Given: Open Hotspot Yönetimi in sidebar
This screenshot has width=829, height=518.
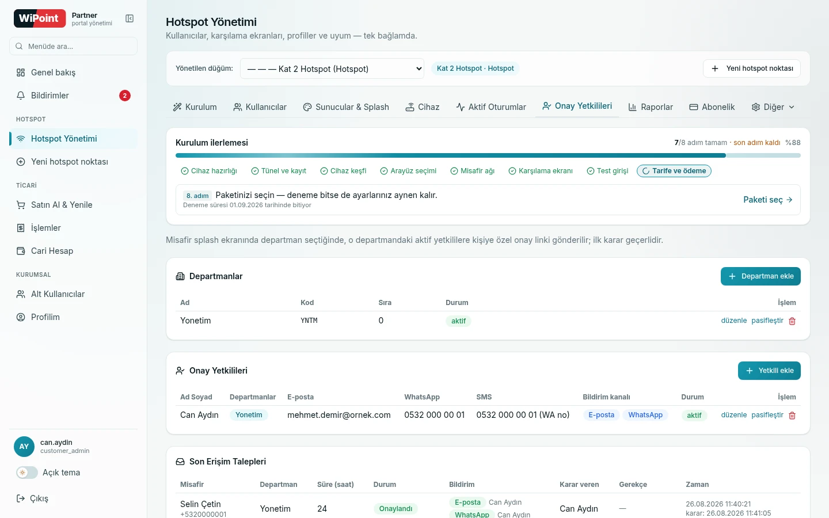Looking at the screenshot, I should pyautogui.click(x=73, y=139).
